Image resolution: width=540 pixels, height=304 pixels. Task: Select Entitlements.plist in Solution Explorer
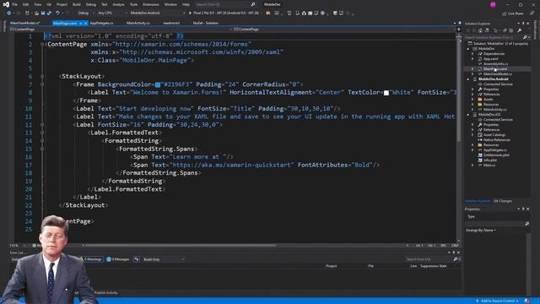(496, 155)
